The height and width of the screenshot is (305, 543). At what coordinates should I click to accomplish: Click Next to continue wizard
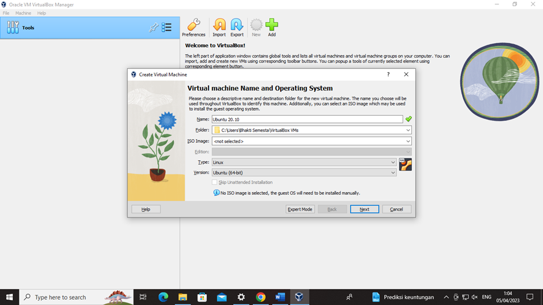pyautogui.click(x=365, y=209)
